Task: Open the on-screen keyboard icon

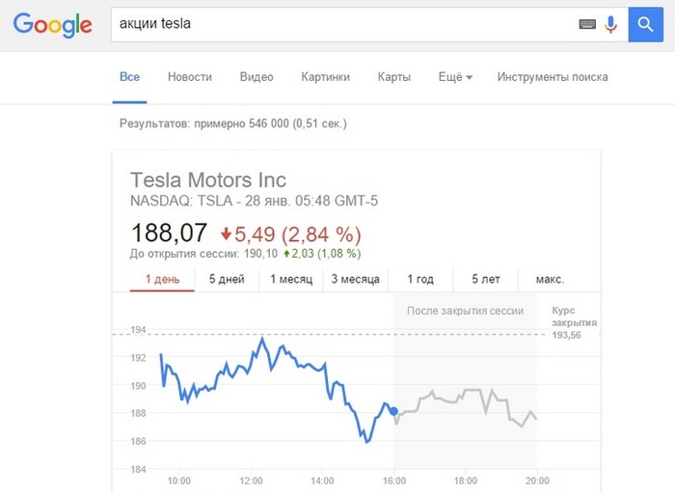Action: tap(587, 24)
